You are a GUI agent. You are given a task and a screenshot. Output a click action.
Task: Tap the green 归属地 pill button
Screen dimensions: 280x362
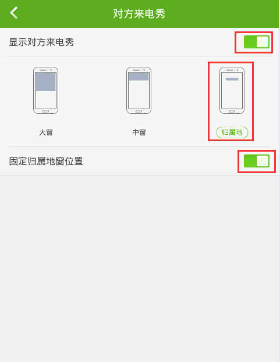click(232, 132)
